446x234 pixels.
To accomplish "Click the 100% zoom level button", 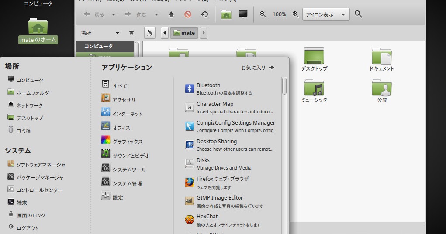I will (x=279, y=14).
